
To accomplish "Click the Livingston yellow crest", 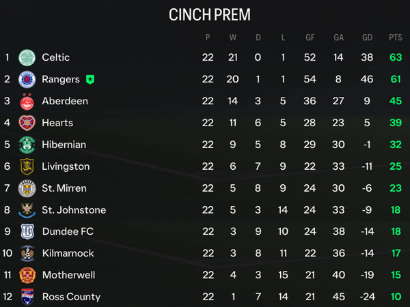I will pos(27,166).
